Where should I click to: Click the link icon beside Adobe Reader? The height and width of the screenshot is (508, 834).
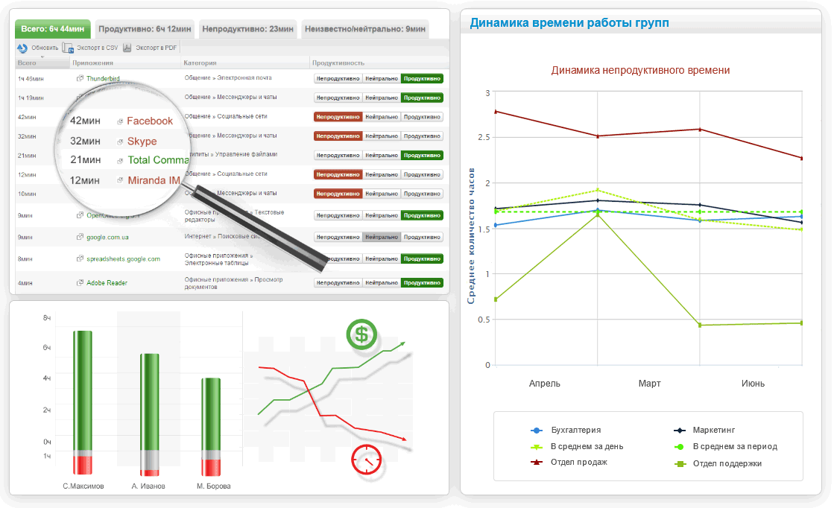coord(80,283)
